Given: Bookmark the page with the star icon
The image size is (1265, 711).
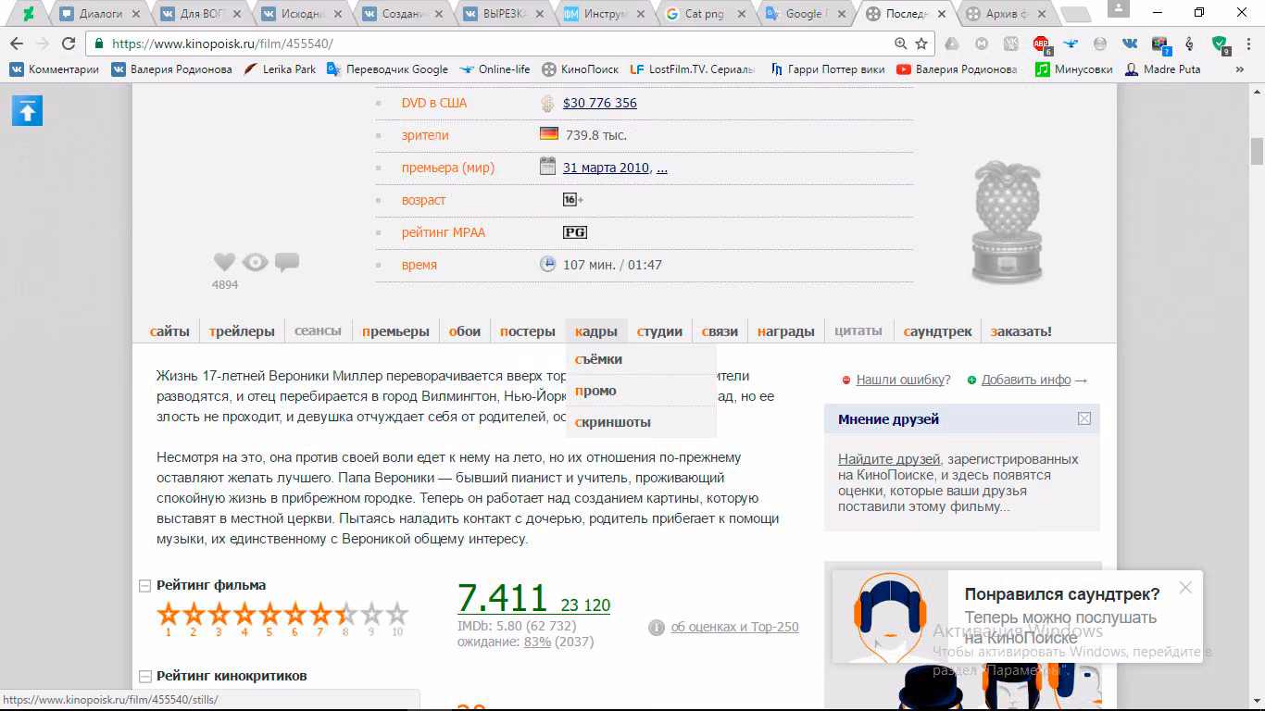Looking at the screenshot, I should click(921, 44).
